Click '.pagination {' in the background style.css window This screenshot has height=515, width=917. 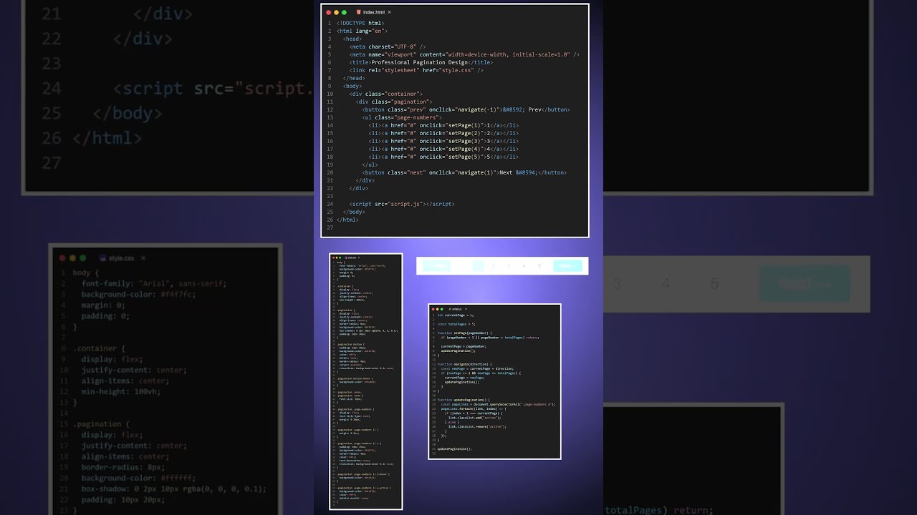(101, 424)
